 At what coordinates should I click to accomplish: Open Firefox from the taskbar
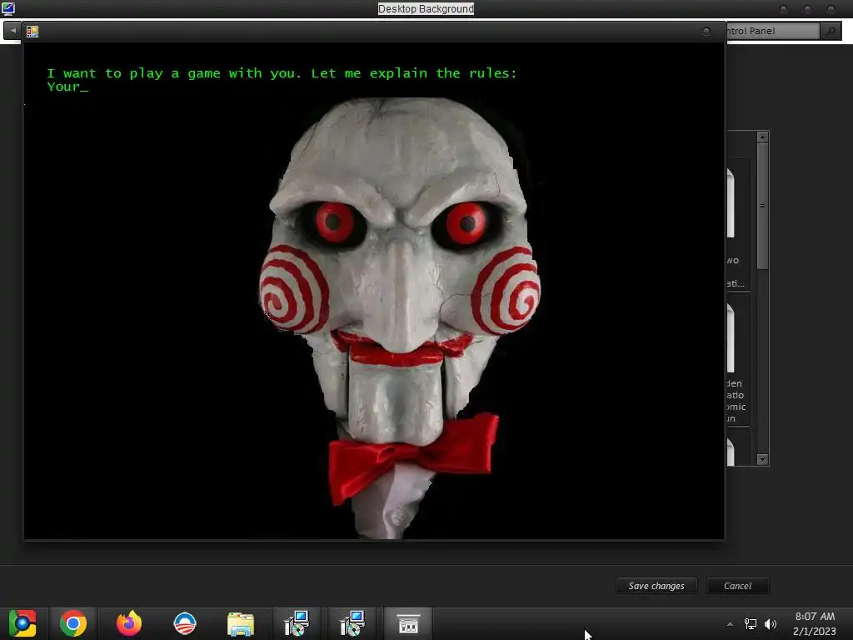click(129, 623)
